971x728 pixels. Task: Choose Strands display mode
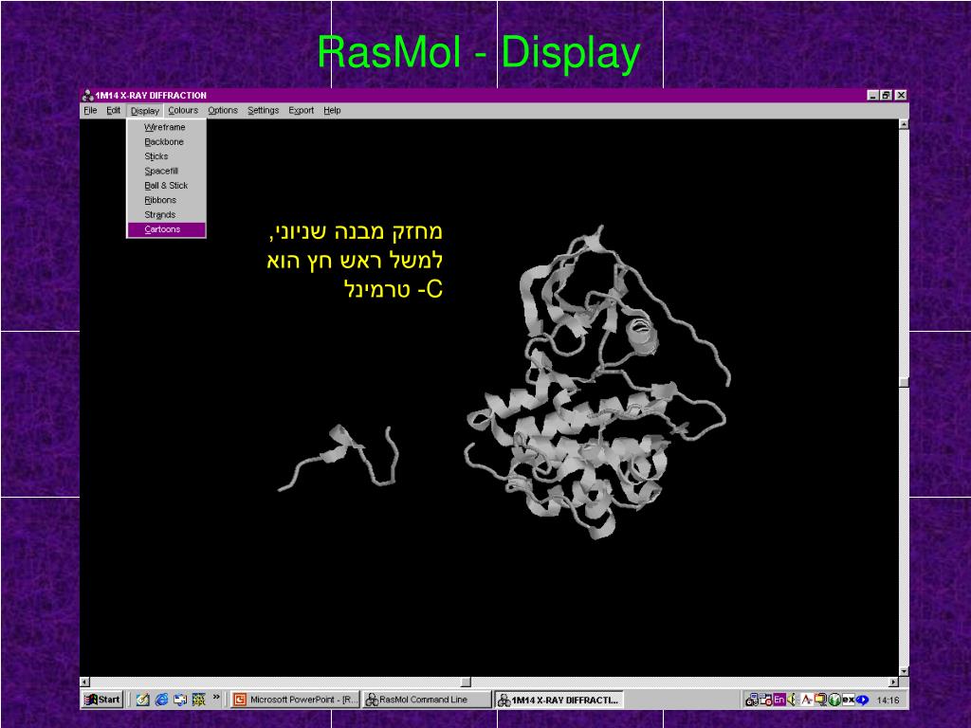pos(166,215)
